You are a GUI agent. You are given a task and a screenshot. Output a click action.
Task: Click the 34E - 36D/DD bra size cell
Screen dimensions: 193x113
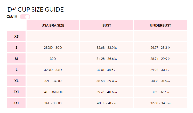pos(53,92)
